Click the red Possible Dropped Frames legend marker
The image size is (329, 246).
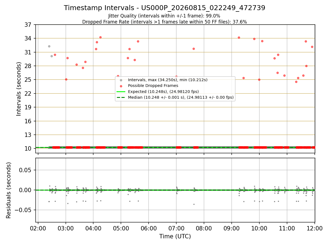coord(121,86)
